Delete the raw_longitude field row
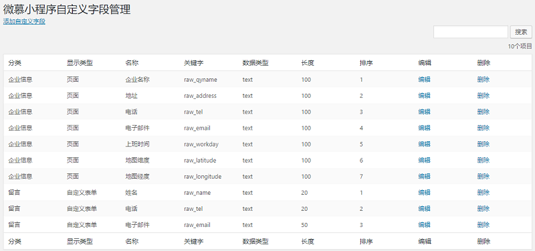The height and width of the screenshot is (251, 535). coord(483,177)
